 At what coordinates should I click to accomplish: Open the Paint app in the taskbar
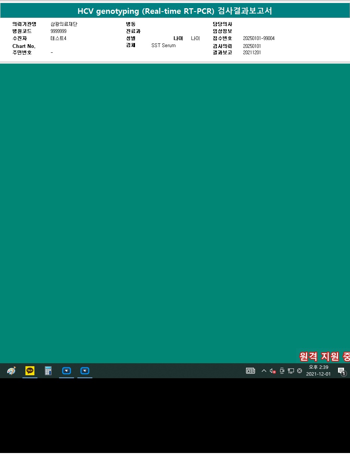tap(12, 371)
